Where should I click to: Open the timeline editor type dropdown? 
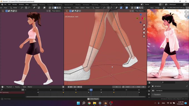[x=3, y=87]
